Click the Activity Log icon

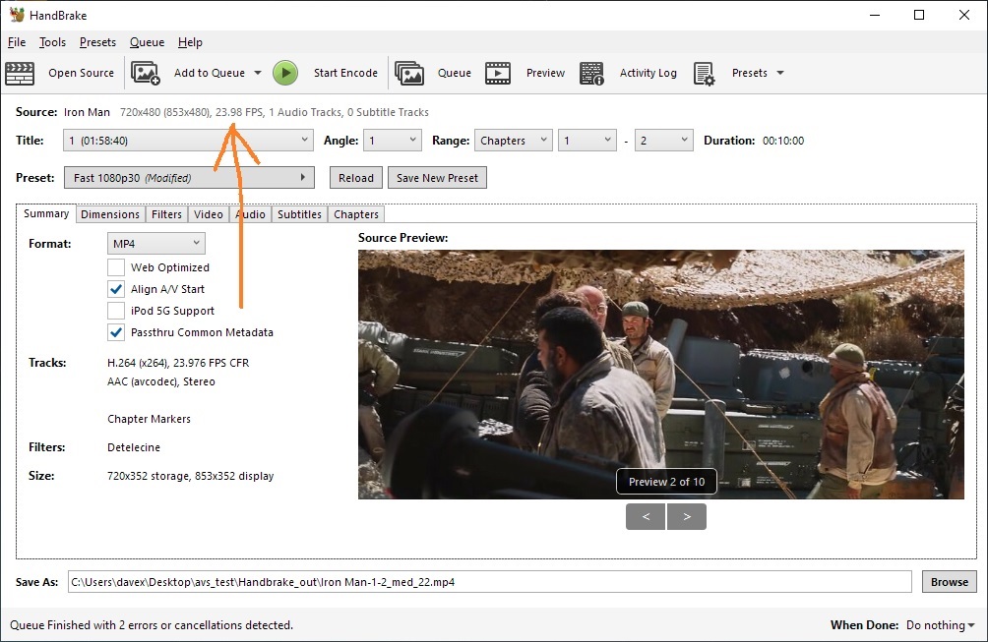coord(591,73)
